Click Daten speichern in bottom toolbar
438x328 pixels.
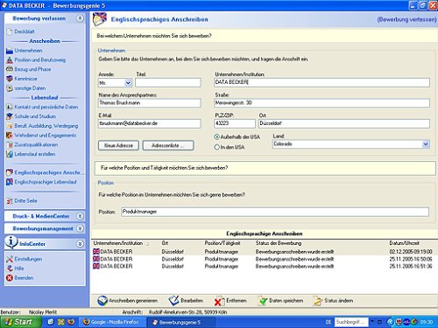click(281, 301)
